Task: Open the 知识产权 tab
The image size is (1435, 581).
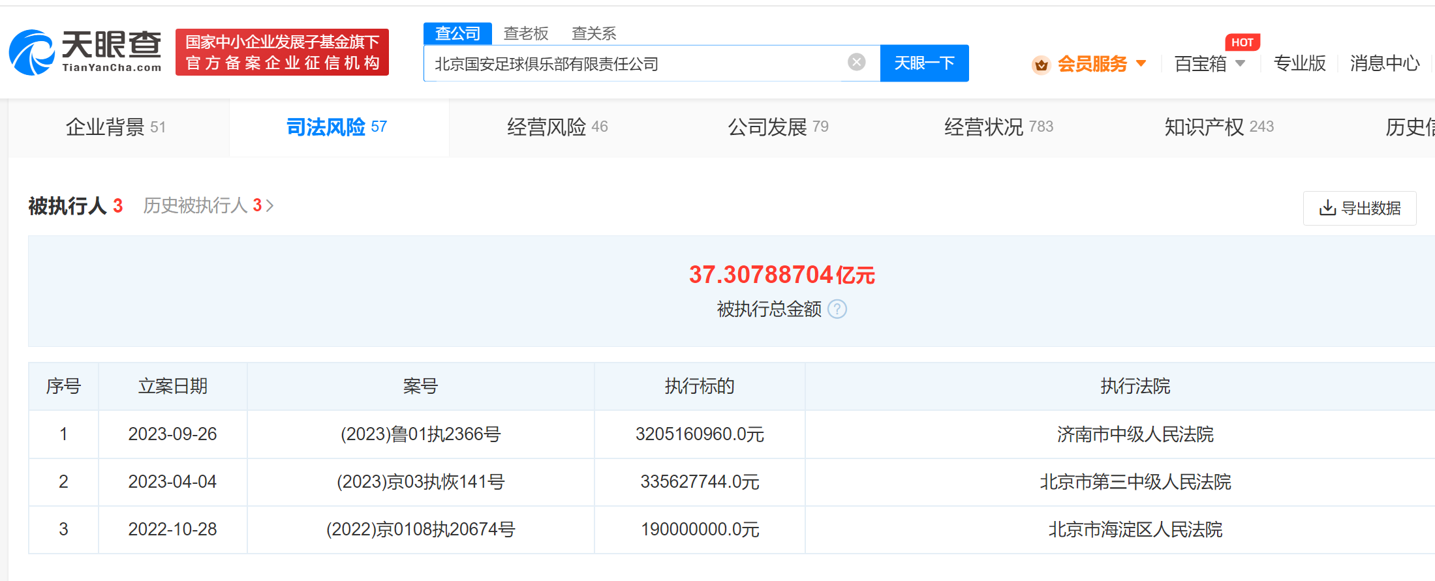Action: click(1219, 127)
